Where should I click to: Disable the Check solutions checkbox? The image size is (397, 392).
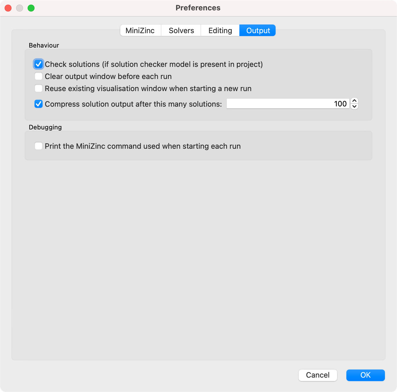[39, 64]
